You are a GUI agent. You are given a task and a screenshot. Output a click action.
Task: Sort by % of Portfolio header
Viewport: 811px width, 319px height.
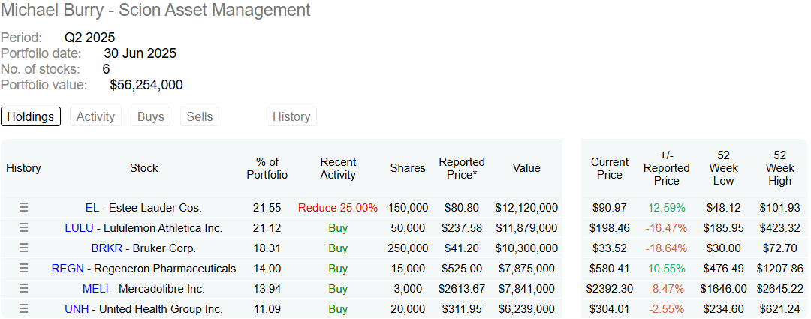(x=267, y=168)
